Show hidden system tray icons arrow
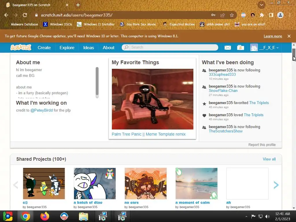This screenshot has height=222, width=296. click(246, 217)
